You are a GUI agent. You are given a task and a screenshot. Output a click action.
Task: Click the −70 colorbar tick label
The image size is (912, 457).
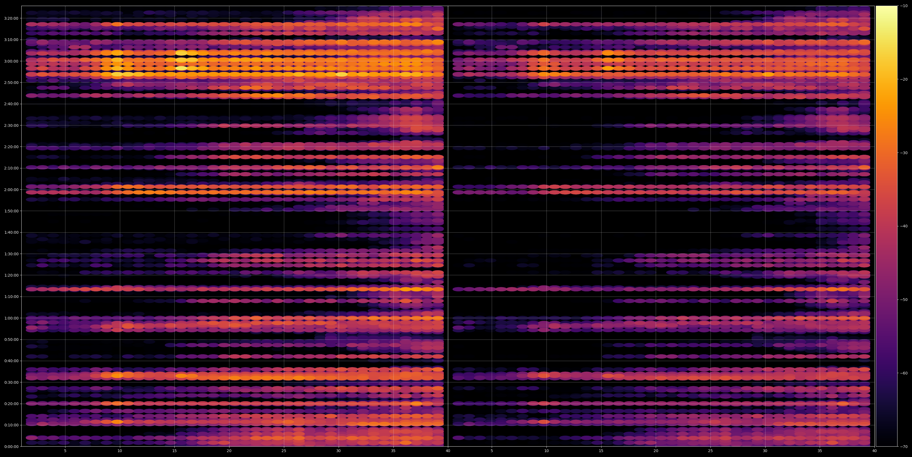(904, 447)
